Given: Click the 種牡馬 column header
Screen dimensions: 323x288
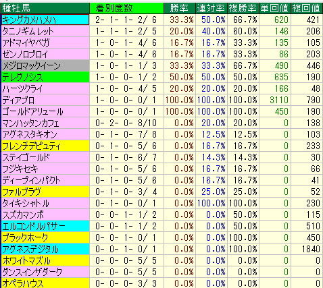Looking at the screenshot, I should [x=45, y=8].
